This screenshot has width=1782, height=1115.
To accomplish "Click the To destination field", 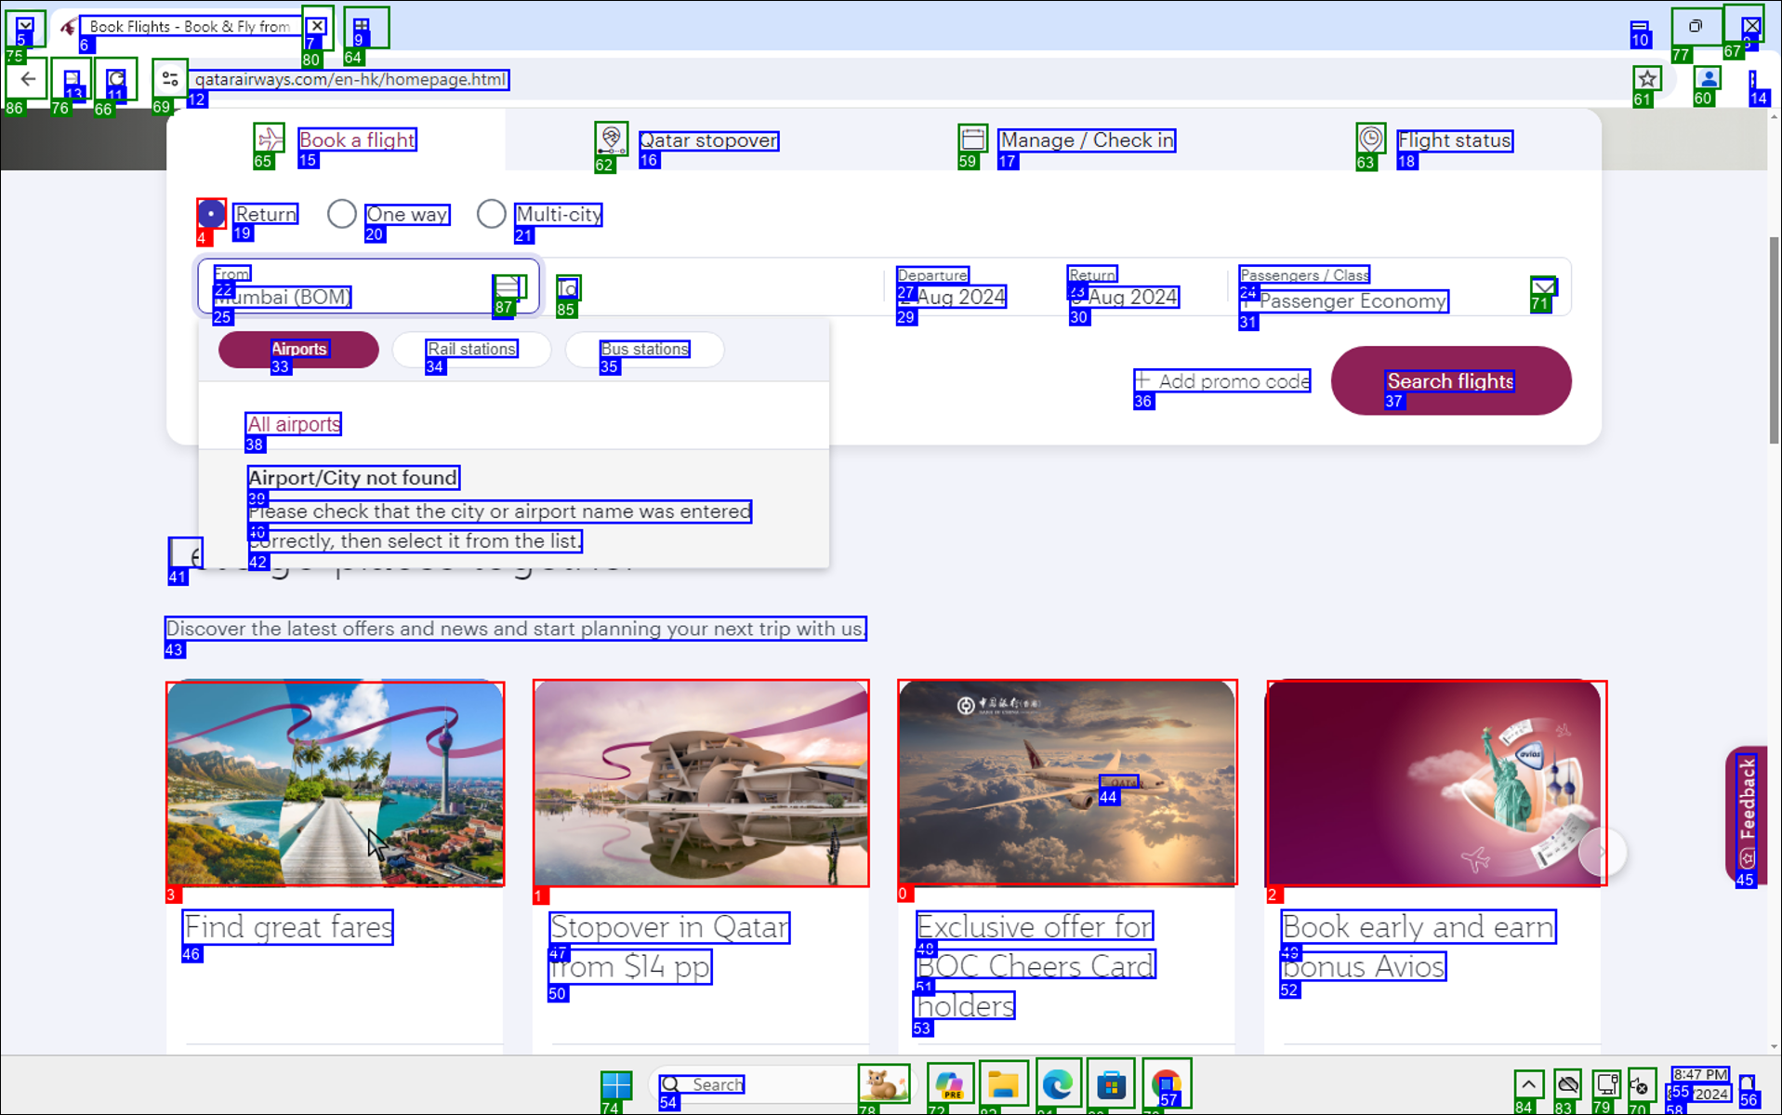I will pos(713,288).
